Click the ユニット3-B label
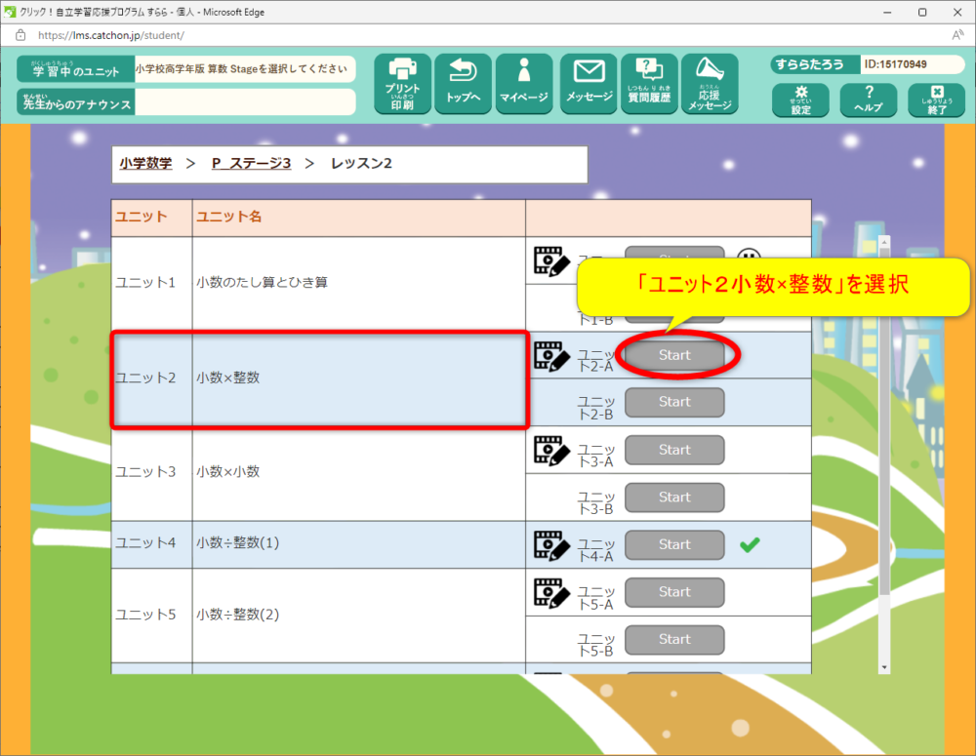The height and width of the screenshot is (756, 976). point(596,503)
